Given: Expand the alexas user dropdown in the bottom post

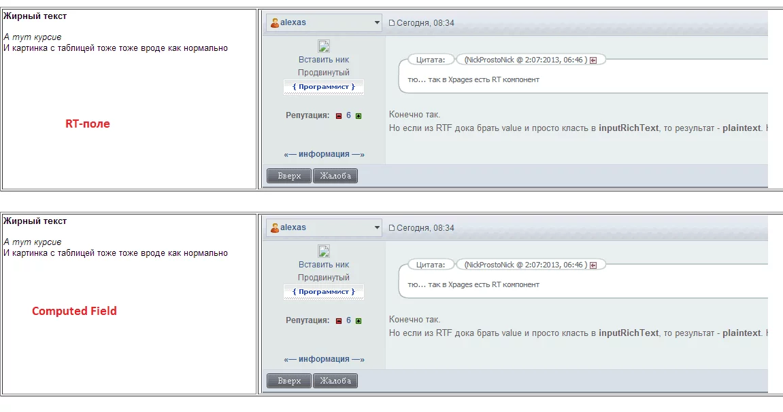Looking at the screenshot, I should tap(376, 227).
